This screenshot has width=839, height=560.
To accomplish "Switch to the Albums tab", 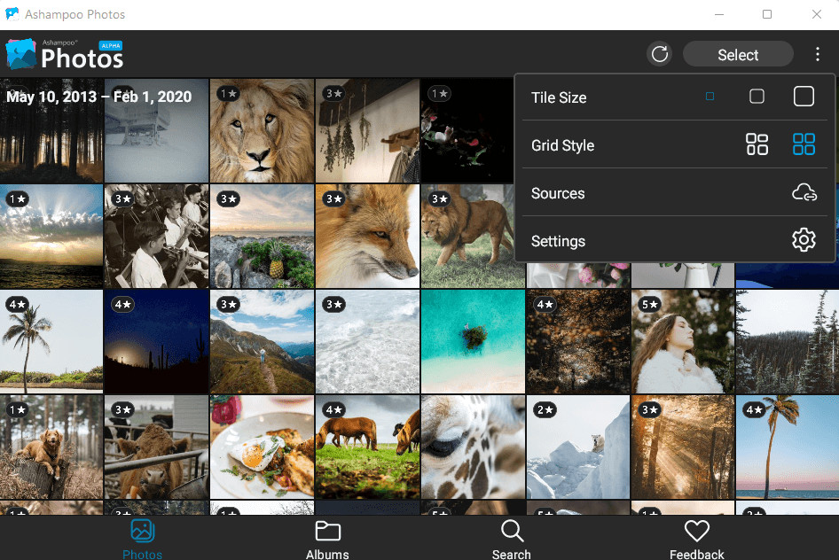I will pyautogui.click(x=327, y=539).
